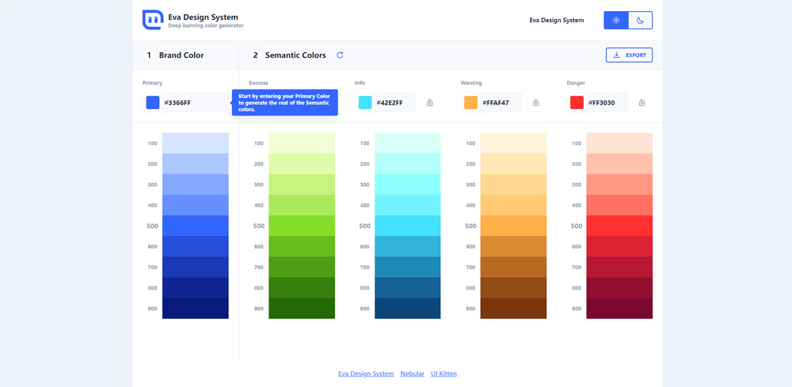Image resolution: width=792 pixels, height=387 pixels.
Task: Click the Eva Design System logo icon
Action: [152, 20]
